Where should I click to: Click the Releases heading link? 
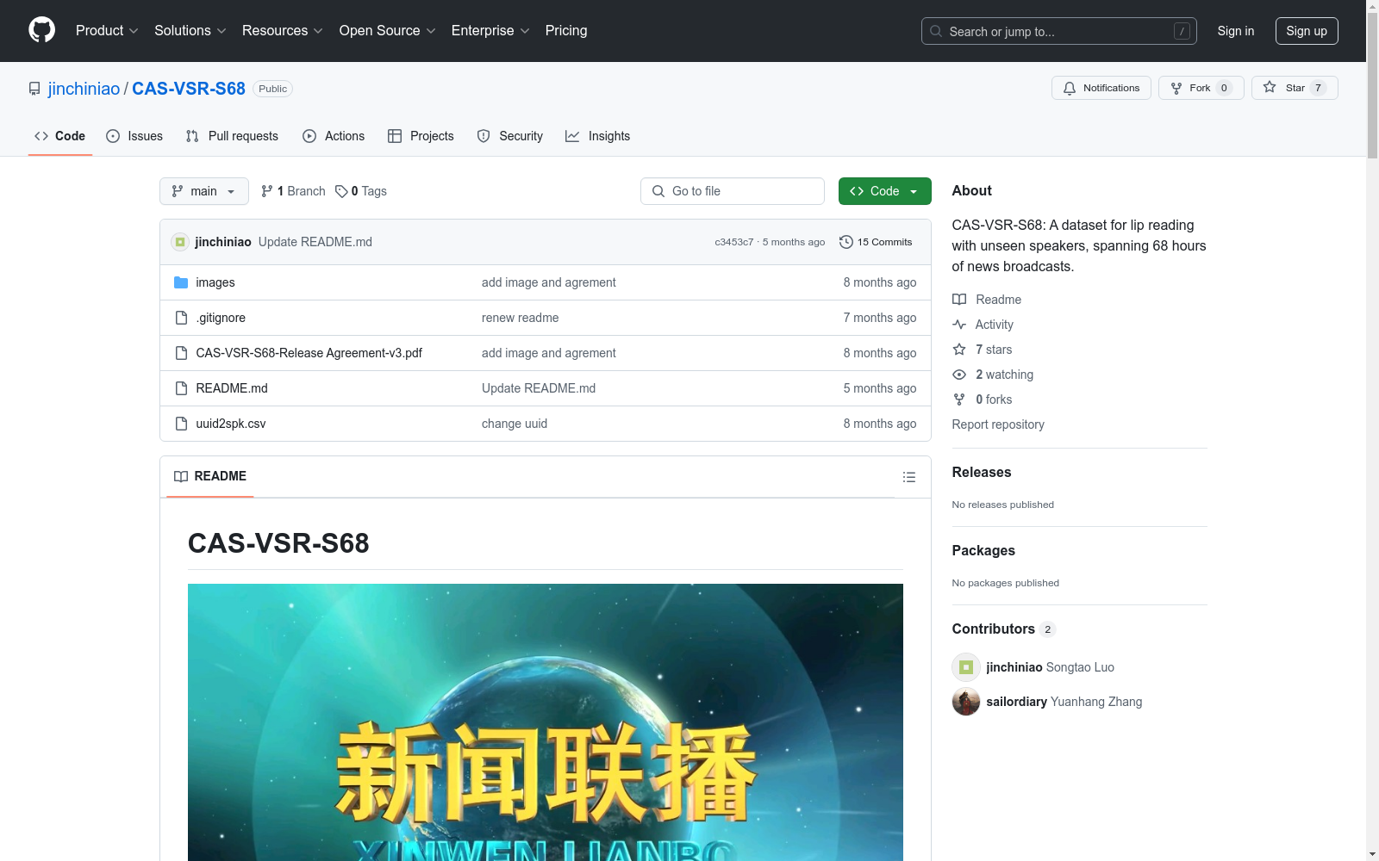982,472
